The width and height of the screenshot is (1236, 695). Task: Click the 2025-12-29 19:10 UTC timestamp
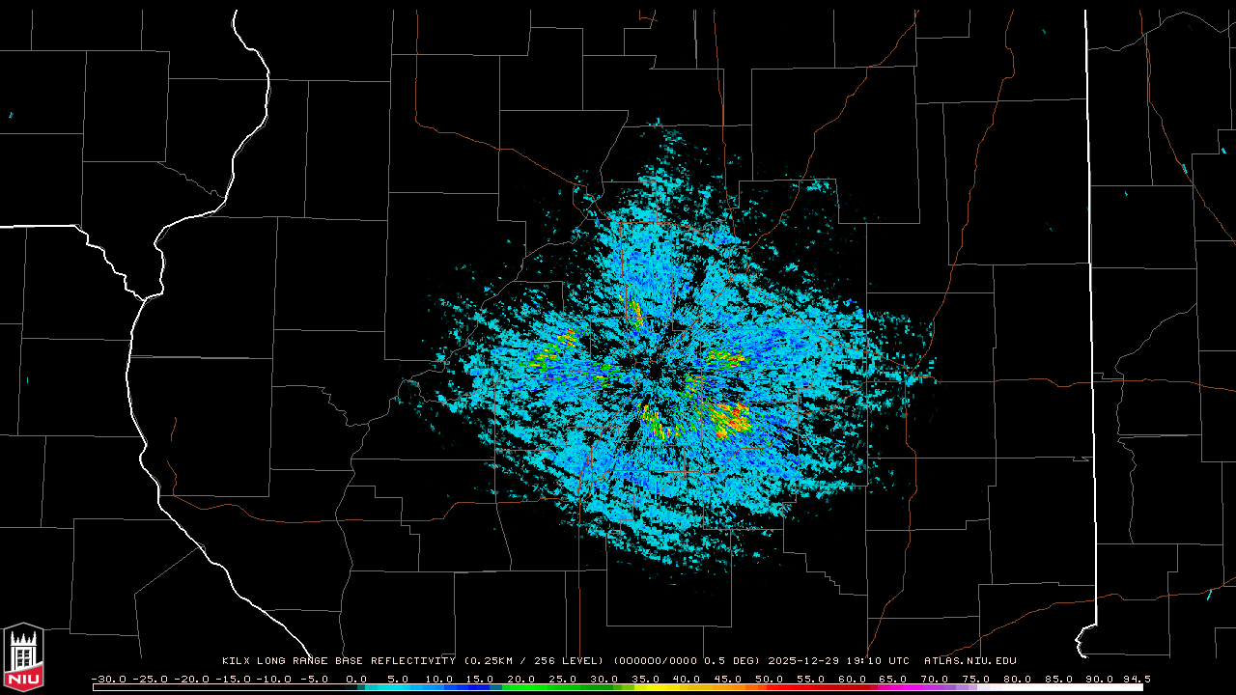click(x=838, y=661)
